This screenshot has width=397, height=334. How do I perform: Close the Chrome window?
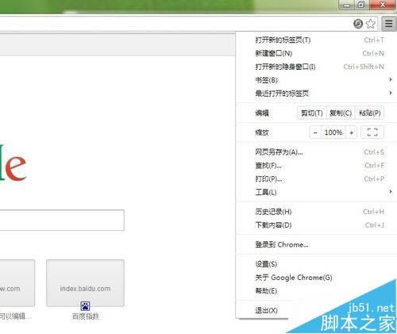tap(383, 5)
